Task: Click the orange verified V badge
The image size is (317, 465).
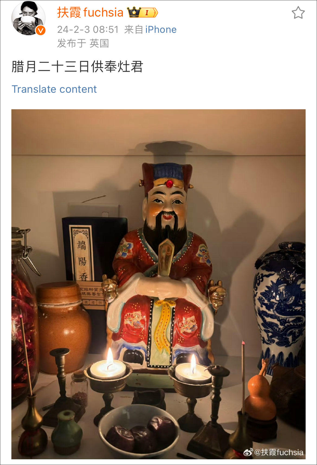Action: tap(41, 30)
